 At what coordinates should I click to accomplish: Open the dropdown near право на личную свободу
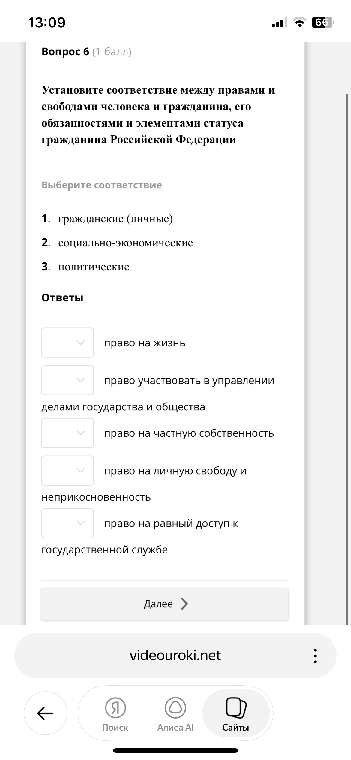67,471
